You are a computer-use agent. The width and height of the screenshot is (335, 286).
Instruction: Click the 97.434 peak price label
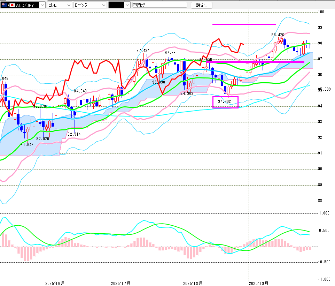pos(143,51)
